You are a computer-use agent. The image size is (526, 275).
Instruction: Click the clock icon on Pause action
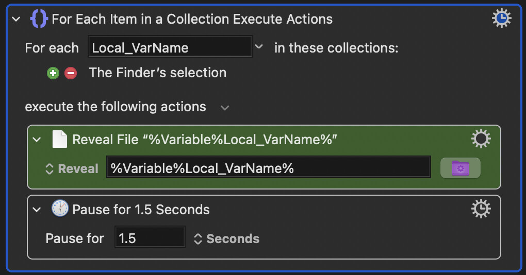tap(60, 209)
